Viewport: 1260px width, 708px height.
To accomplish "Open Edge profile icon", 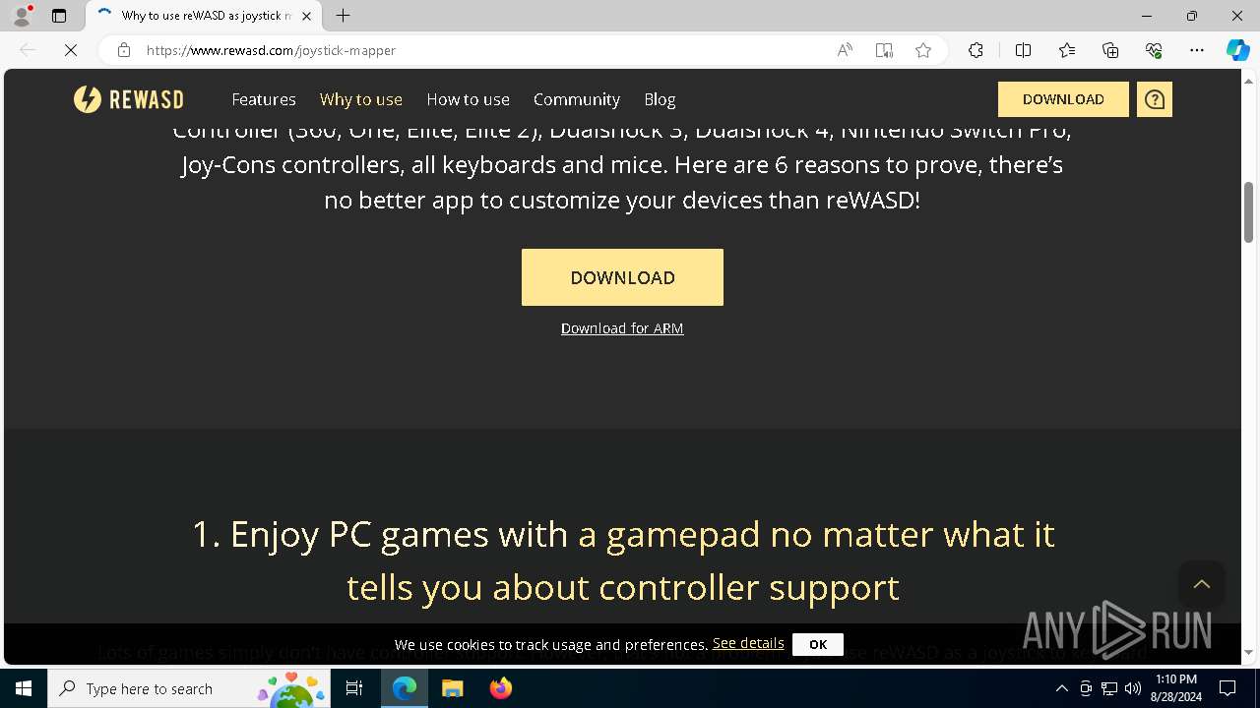I will click(22, 16).
